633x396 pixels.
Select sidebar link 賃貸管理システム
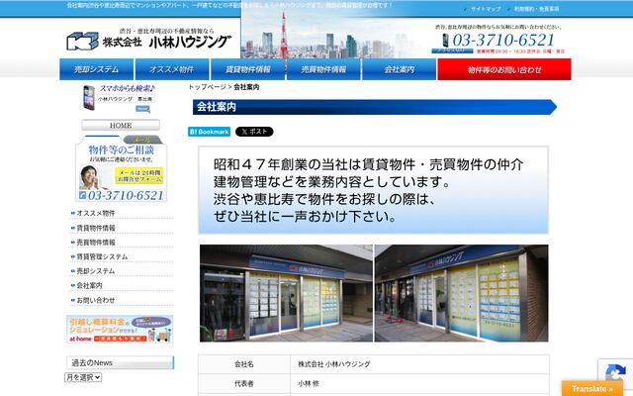[102, 256]
